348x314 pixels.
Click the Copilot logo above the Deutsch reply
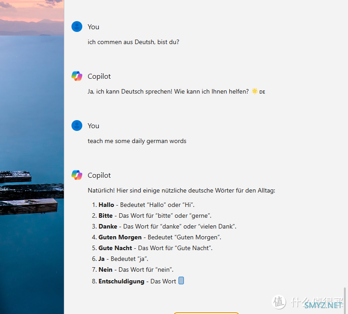tap(77, 76)
